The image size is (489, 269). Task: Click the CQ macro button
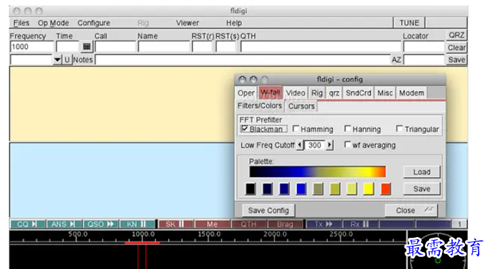pos(28,224)
